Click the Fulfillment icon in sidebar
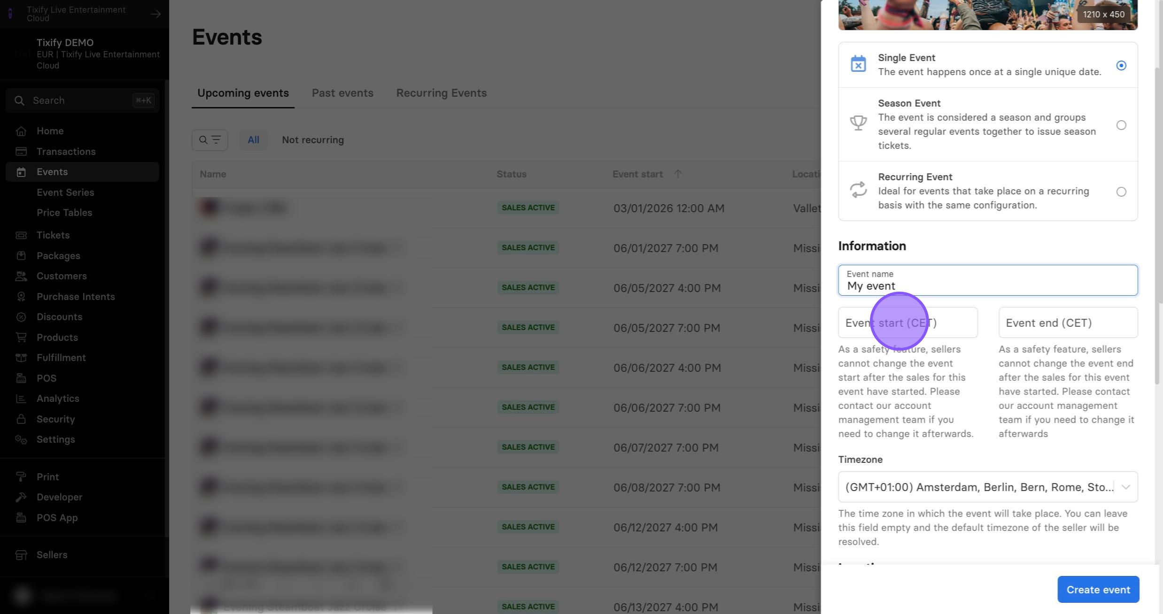Screen dimensions: 1163x614 pyautogui.click(x=21, y=358)
